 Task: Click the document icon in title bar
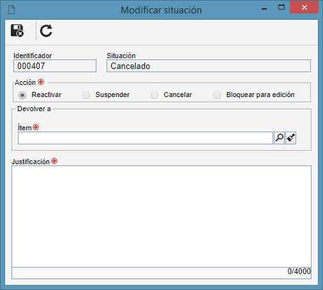(11, 10)
